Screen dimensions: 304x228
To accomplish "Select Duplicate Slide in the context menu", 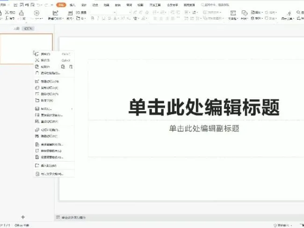I will tap(54, 88).
